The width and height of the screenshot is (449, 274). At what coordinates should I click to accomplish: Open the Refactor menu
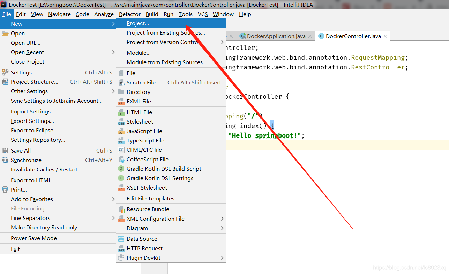tap(130, 14)
